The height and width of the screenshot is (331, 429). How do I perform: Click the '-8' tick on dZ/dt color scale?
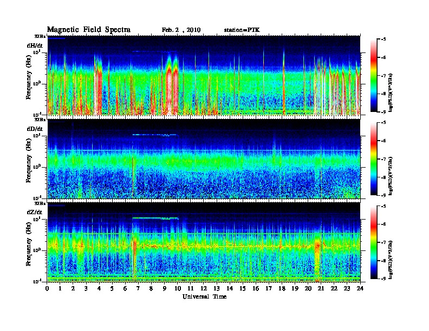point(383,261)
